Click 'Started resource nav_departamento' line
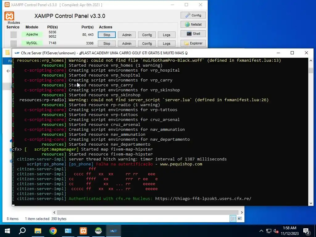 tap(110, 144)
